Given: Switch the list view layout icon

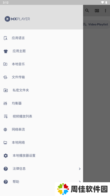Looking at the screenshot, I should [x=97, y=11].
